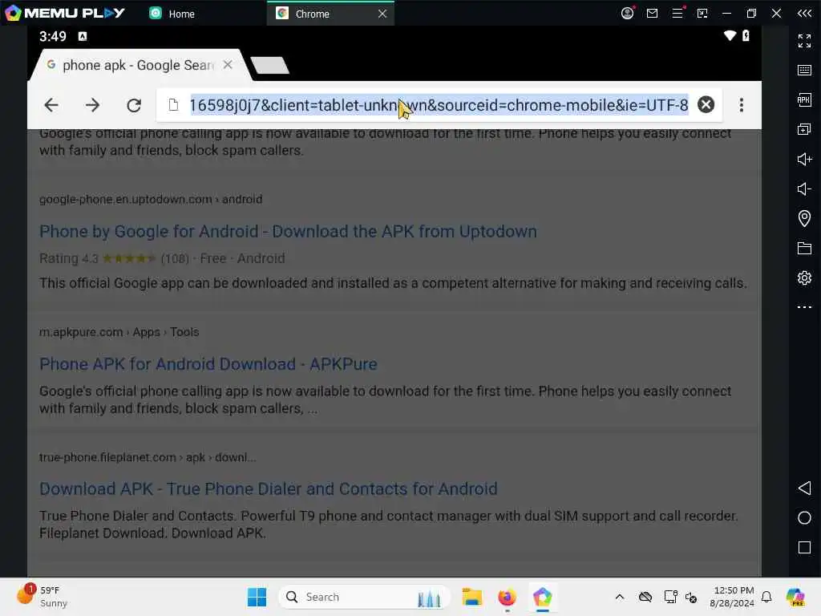
Task: Go back with Chrome's back arrow
Action: (51, 105)
